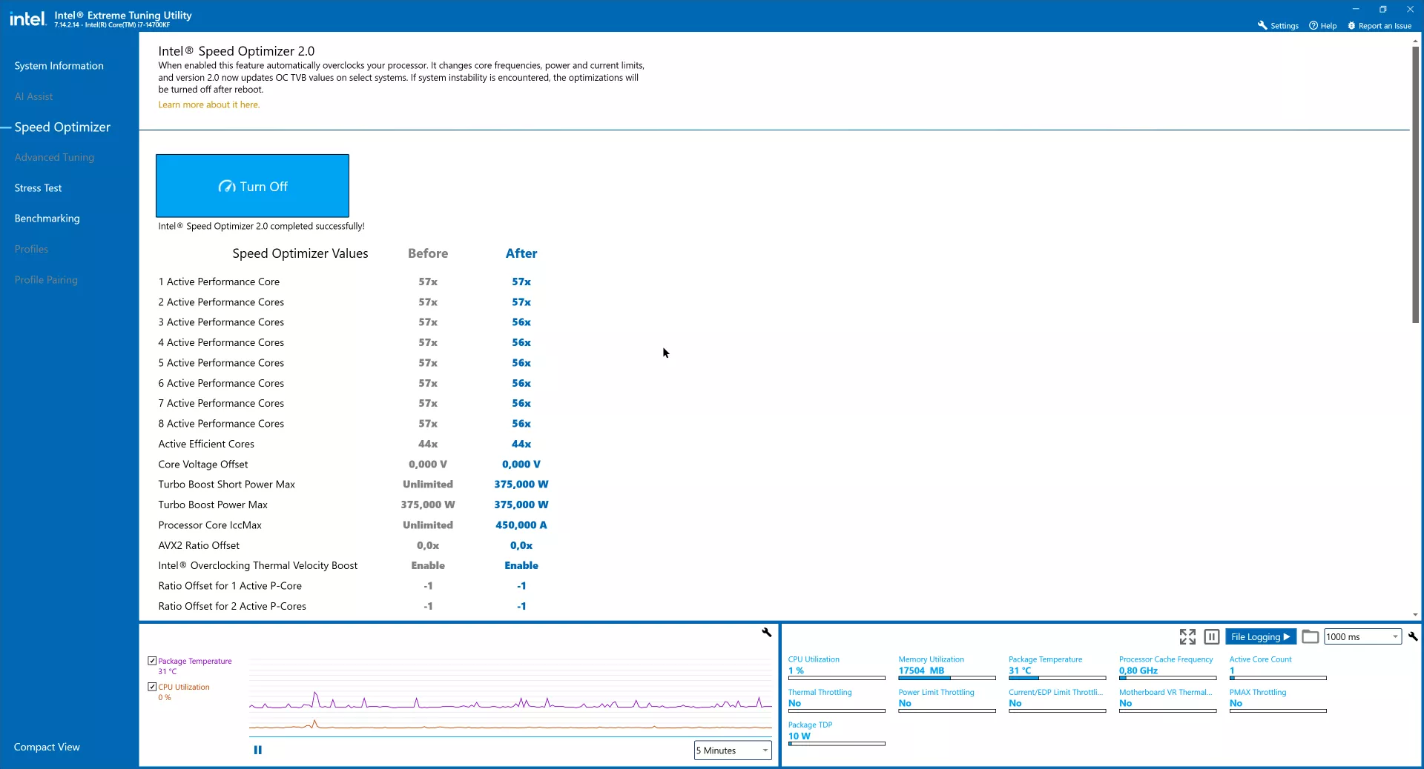Click 'Core Voltage Offset' row label
The width and height of the screenshot is (1424, 769).
tap(203, 465)
